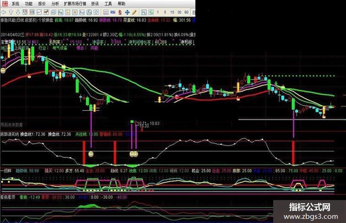The image size is (346, 223).
Task: Click the 前高: 18.07 value
Action: tap(64, 20)
